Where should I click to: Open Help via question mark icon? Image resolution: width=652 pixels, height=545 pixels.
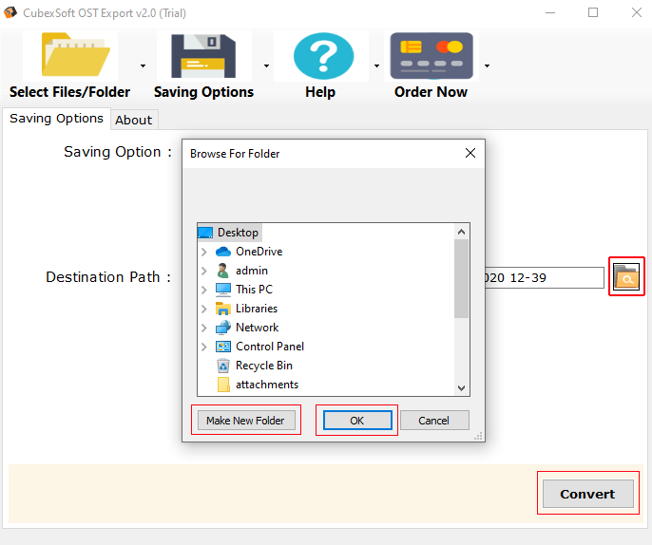(323, 56)
